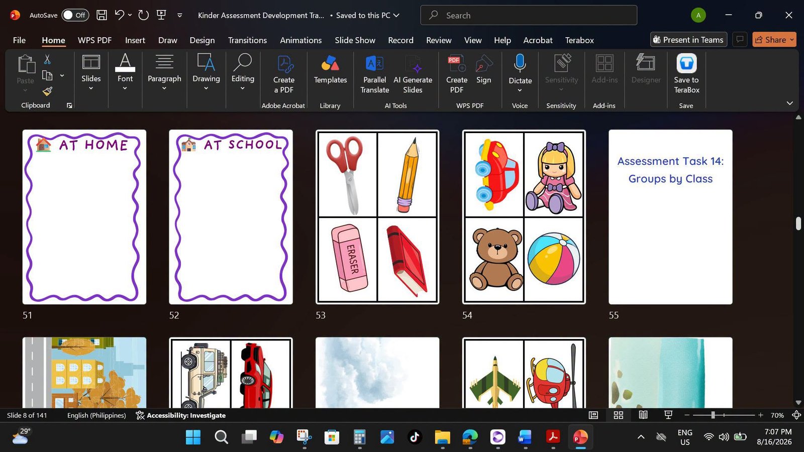Click the Redo arrow icon
Image resolution: width=804 pixels, height=452 pixels.
click(x=144, y=15)
